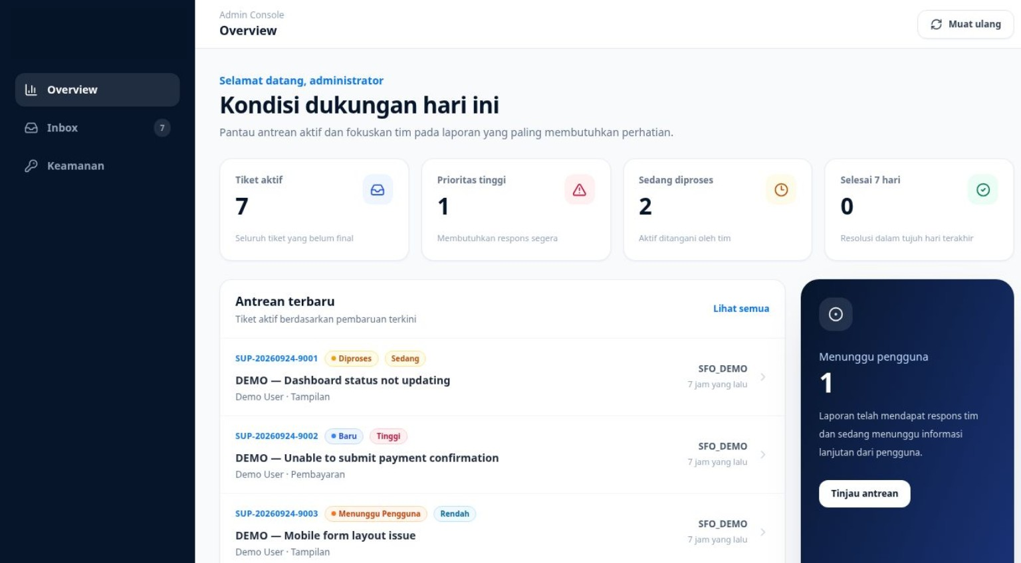1021x563 pixels.
Task: Click the checkmark icon on Selesai 7 hari card
Action: coord(983,190)
